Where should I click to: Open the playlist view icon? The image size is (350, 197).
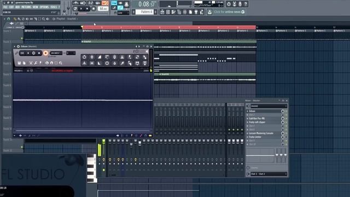point(162,12)
